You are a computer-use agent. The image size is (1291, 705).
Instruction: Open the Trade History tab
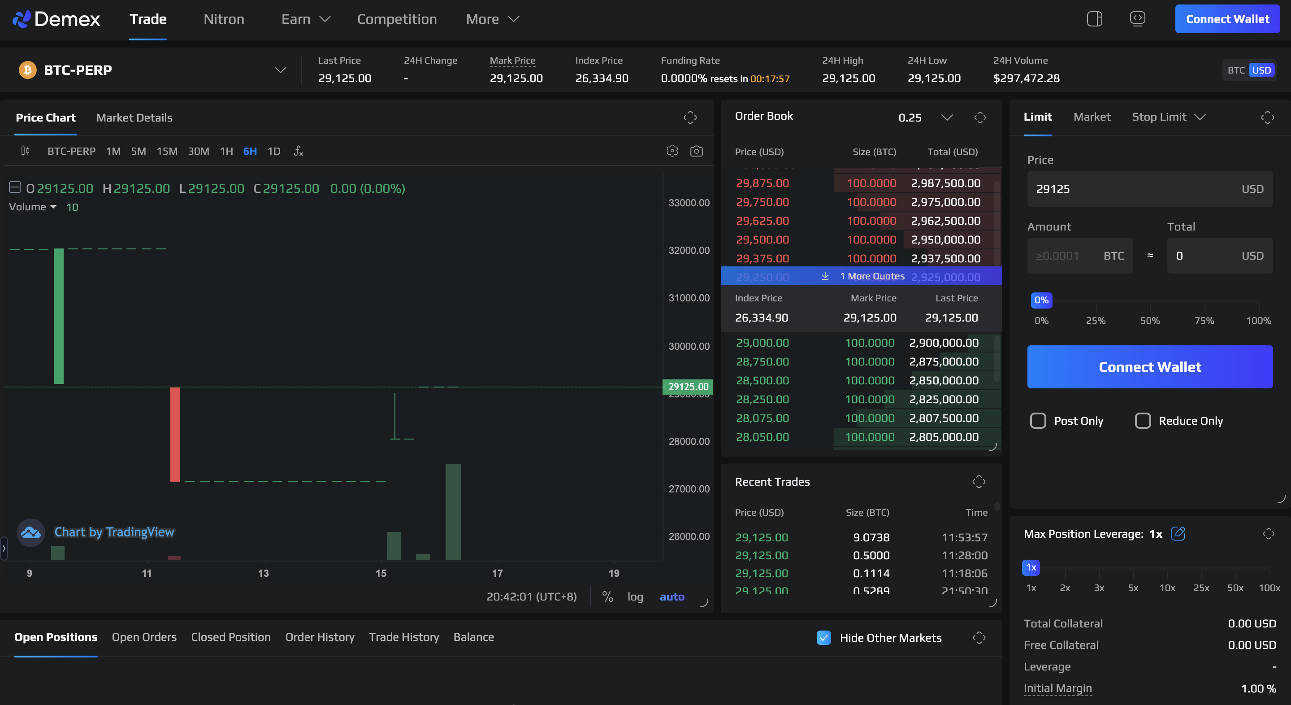[x=403, y=637]
